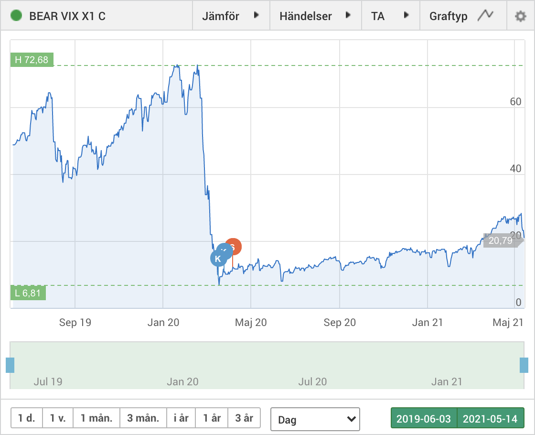Click the lower blue K buy marker

tap(218, 259)
